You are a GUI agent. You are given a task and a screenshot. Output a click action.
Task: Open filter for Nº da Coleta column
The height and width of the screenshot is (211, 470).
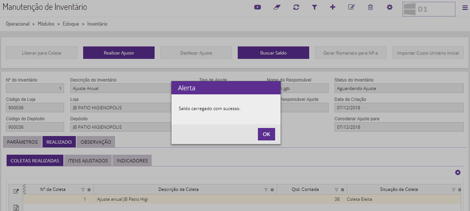(x=83, y=190)
